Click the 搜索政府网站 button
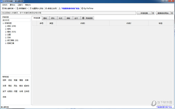175x109 pixels. pyautogui.click(x=163, y=13)
